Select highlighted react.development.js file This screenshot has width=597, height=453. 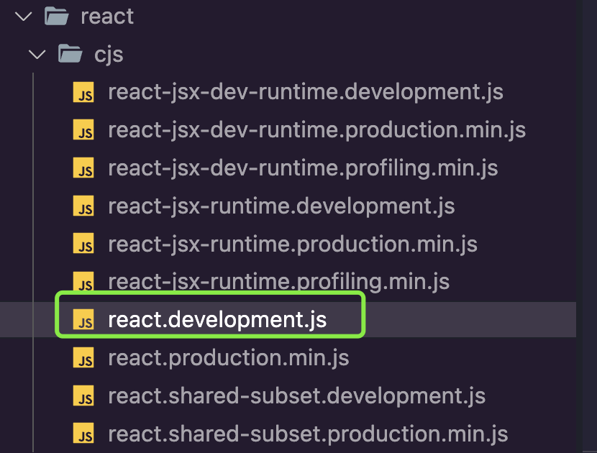(x=217, y=320)
